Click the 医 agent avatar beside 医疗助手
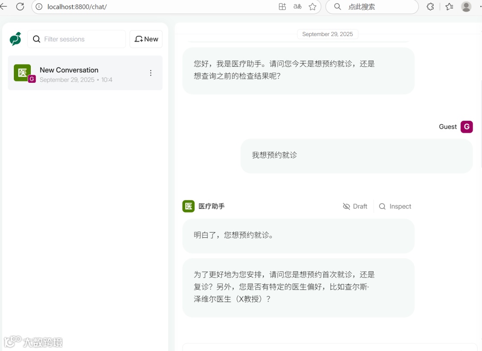Screen dimensions: 482x351 pyautogui.click(x=188, y=206)
